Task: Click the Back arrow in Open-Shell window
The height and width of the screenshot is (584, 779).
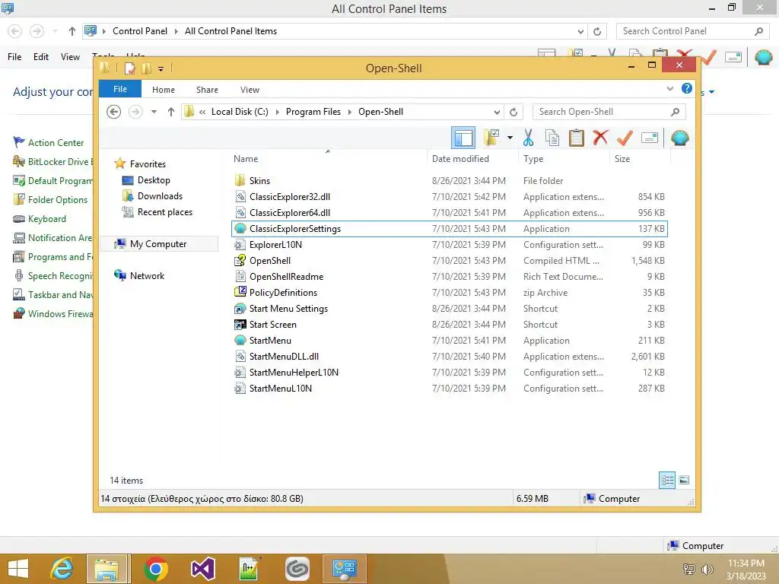Action: pyautogui.click(x=114, y=112)
